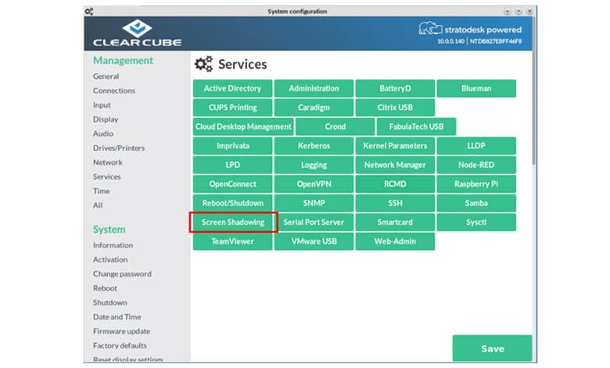The width and height of the screenshot is (610, 368).
Task: Open Date and Time page
Action: (x=117, y=316)
